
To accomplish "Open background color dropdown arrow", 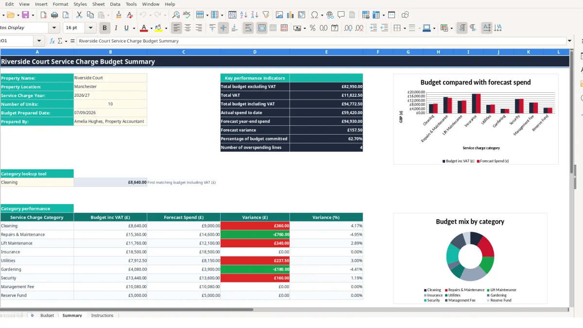I will [x=166, y=28].
